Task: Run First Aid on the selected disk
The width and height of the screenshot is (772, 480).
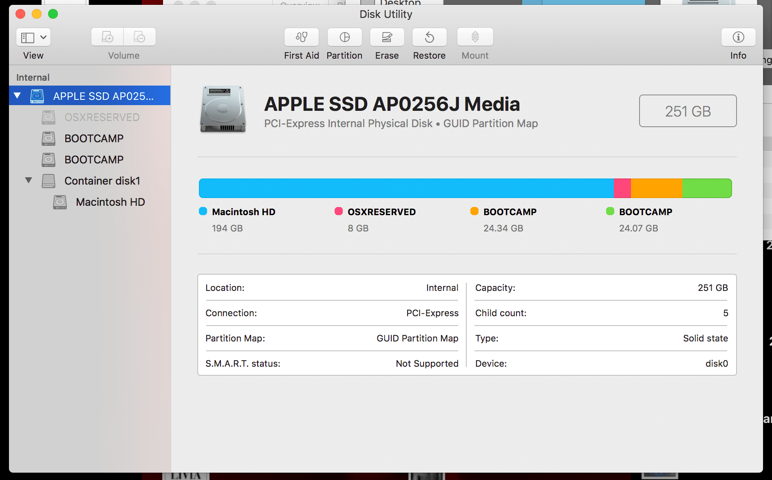Action: click(x=301, y=37)
